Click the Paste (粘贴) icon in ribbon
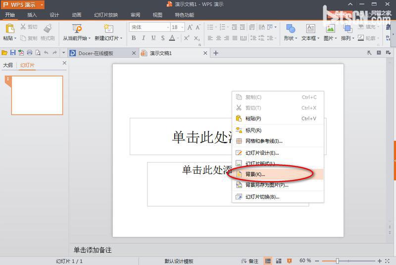The width and height of the screenshot is (396, 265). pos(9,29)
